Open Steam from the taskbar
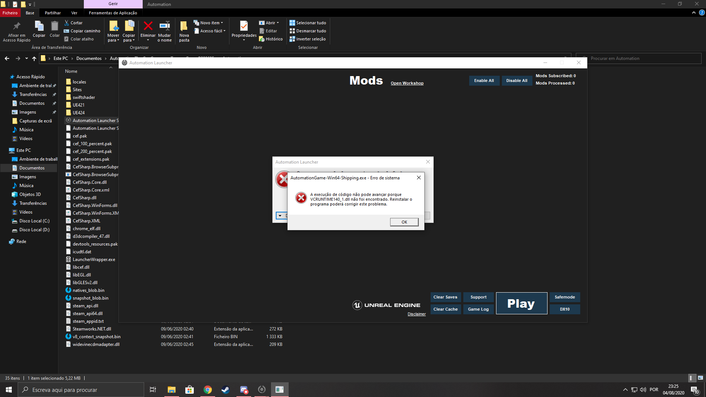 pos(225,390)
